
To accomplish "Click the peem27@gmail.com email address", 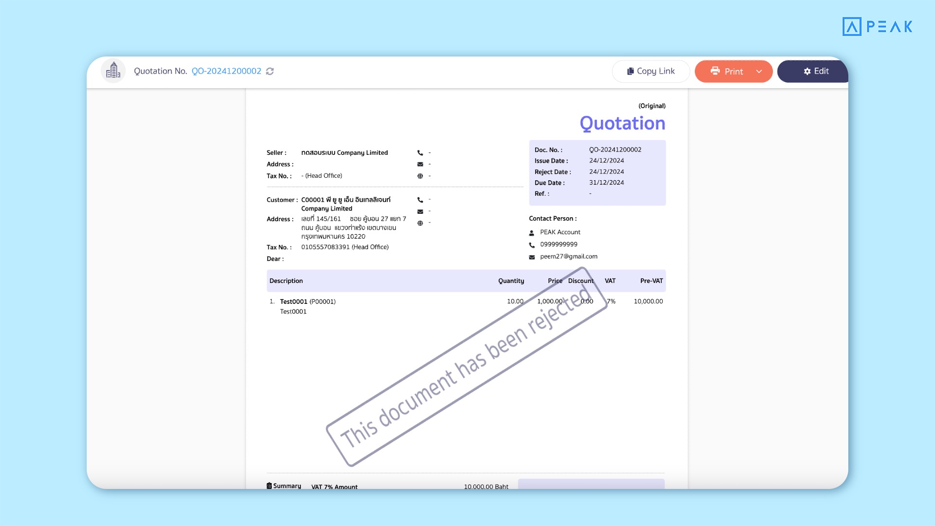I will click(x=568, y=256).
